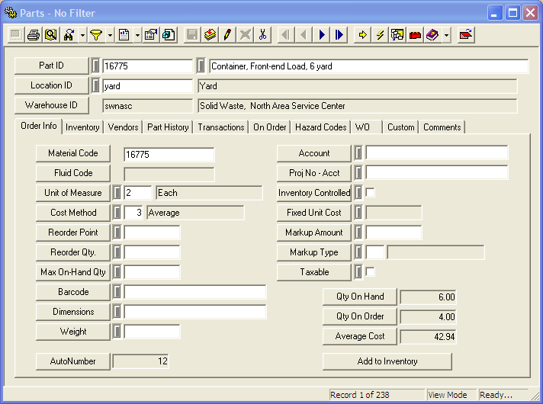Click into the Barcode input field
This screenshot has width=543, height=404.
(x=195, y=292)
